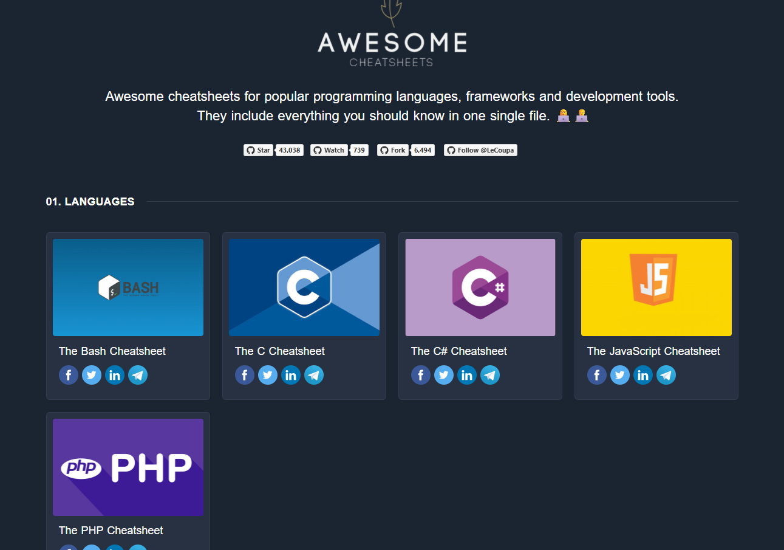Open the Bash cheatsheet thumbnail image

pyautogui.click(x=128, y=287)
